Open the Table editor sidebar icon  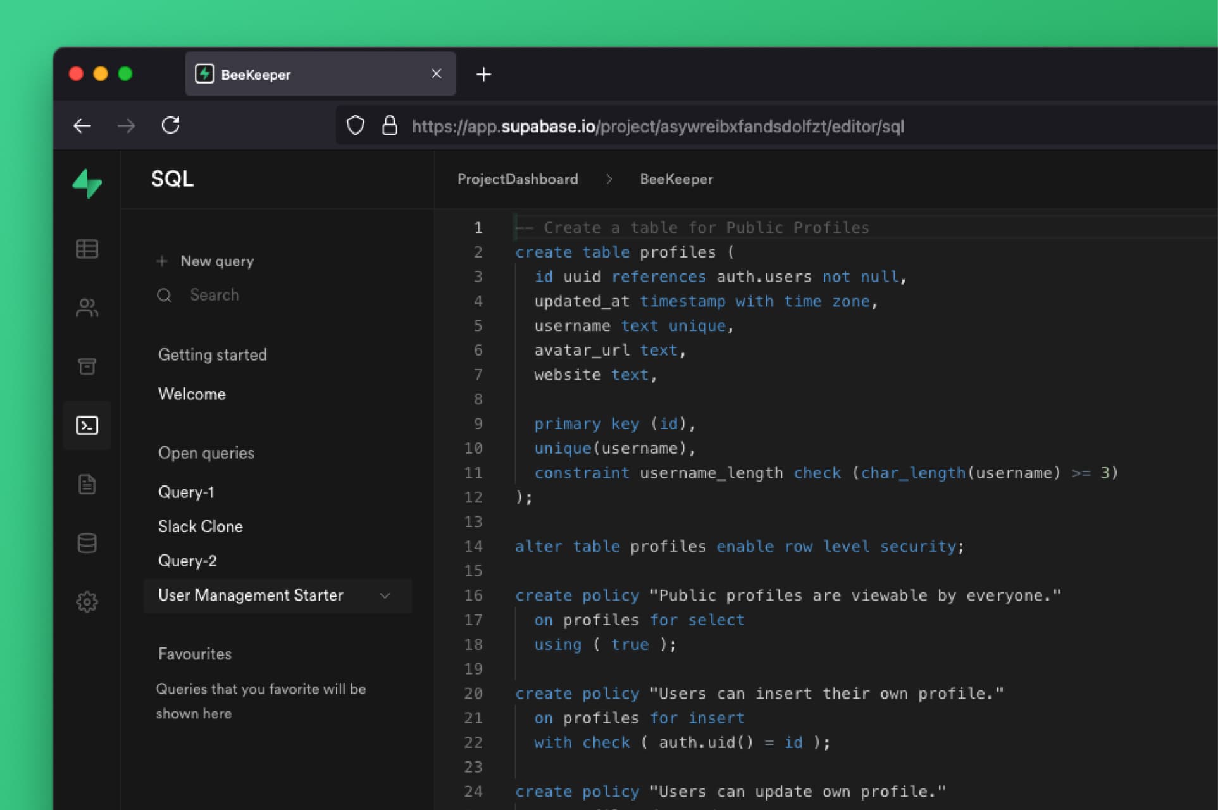pyautogui.click(x=87, y=249)
